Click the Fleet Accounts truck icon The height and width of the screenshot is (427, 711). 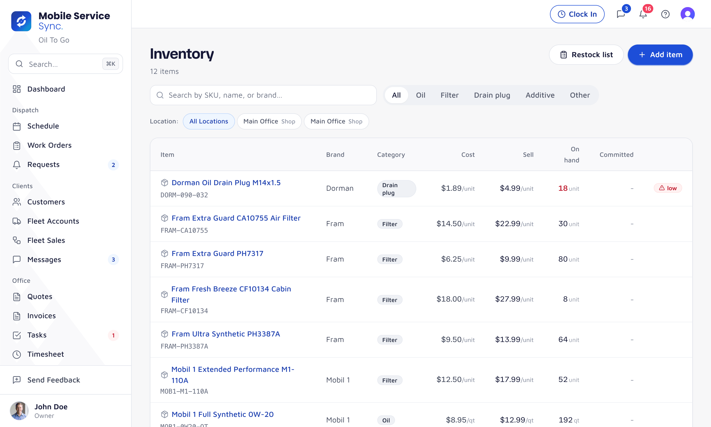(x=17, y=221)
